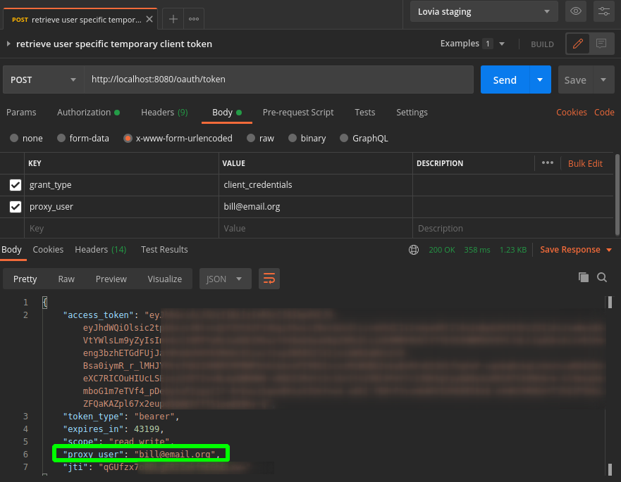
Task: Click the environment quick look eye icon
Action: [575, 11]
